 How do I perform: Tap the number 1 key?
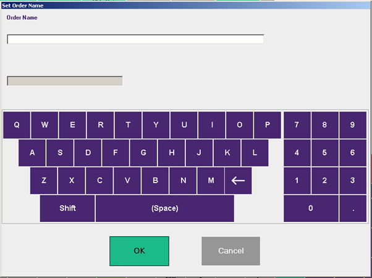pyautogui.click(x=297, y=181)
